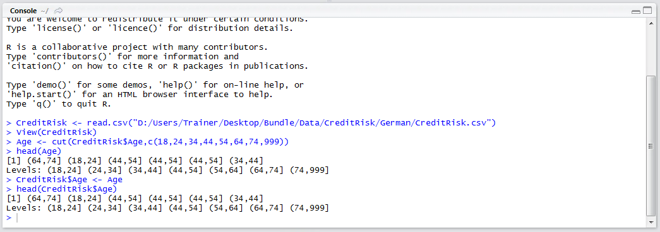
Task: Click the 'citation()' on how to cite R line
Action: click(157, 66)
